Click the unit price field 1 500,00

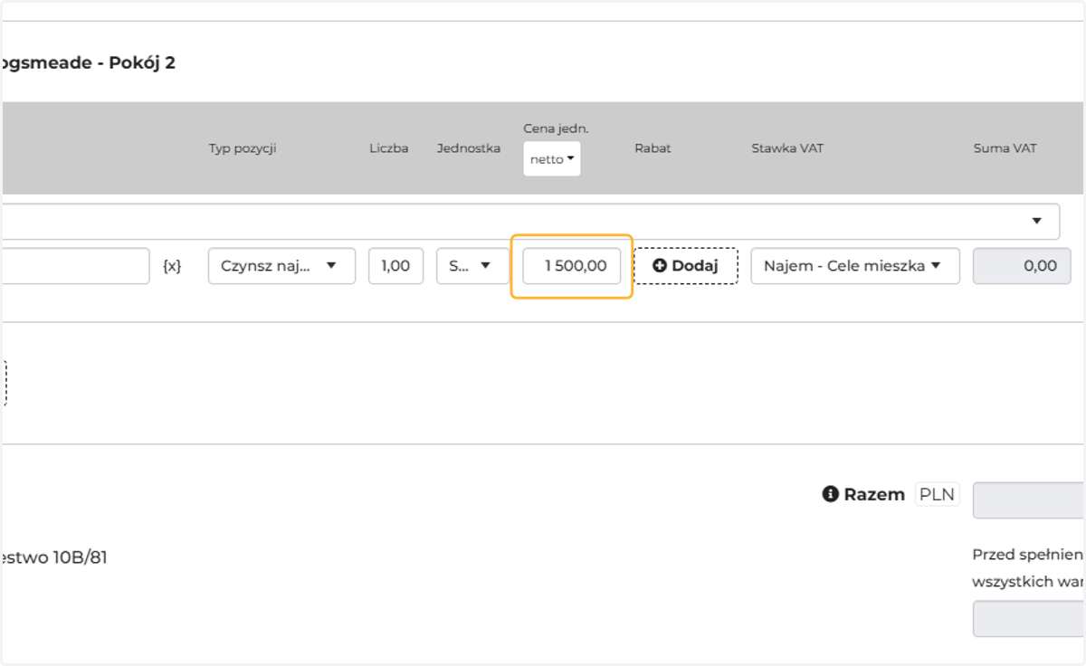[x=572, y=266]
